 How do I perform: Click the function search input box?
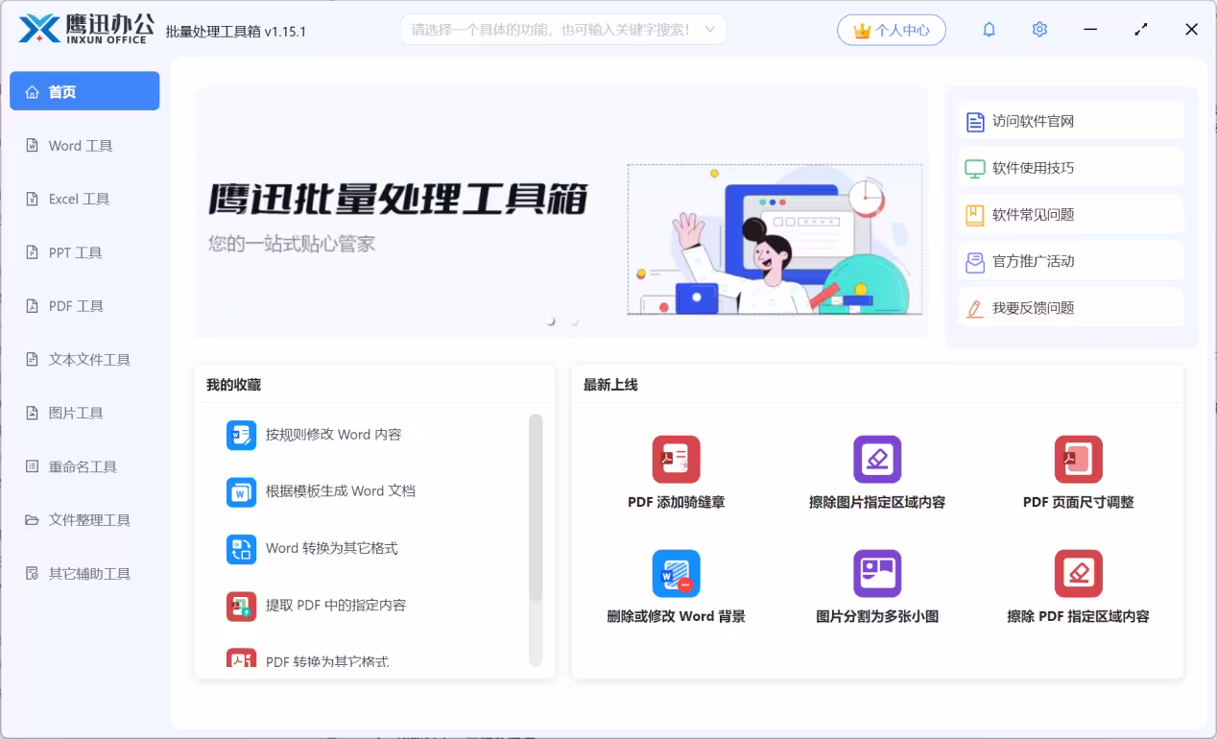[x=563, y=30]
